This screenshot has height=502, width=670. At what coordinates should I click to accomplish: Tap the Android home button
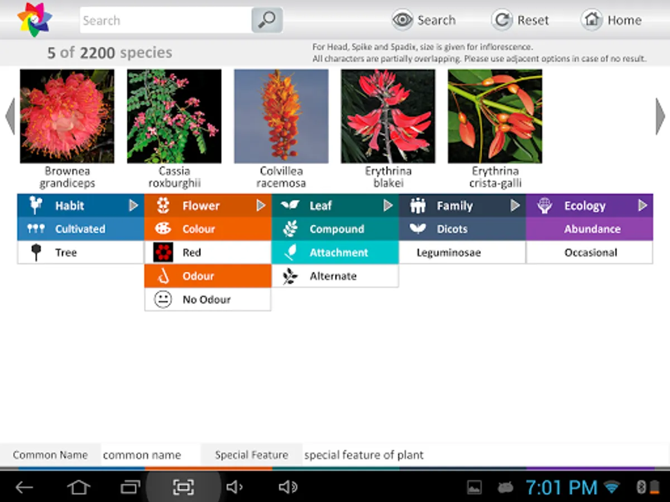pos(78,487)
